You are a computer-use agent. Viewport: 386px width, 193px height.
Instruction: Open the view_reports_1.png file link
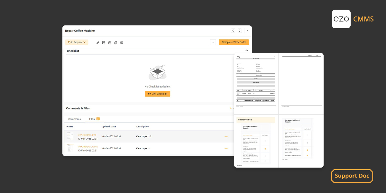[x=87, y=147]
